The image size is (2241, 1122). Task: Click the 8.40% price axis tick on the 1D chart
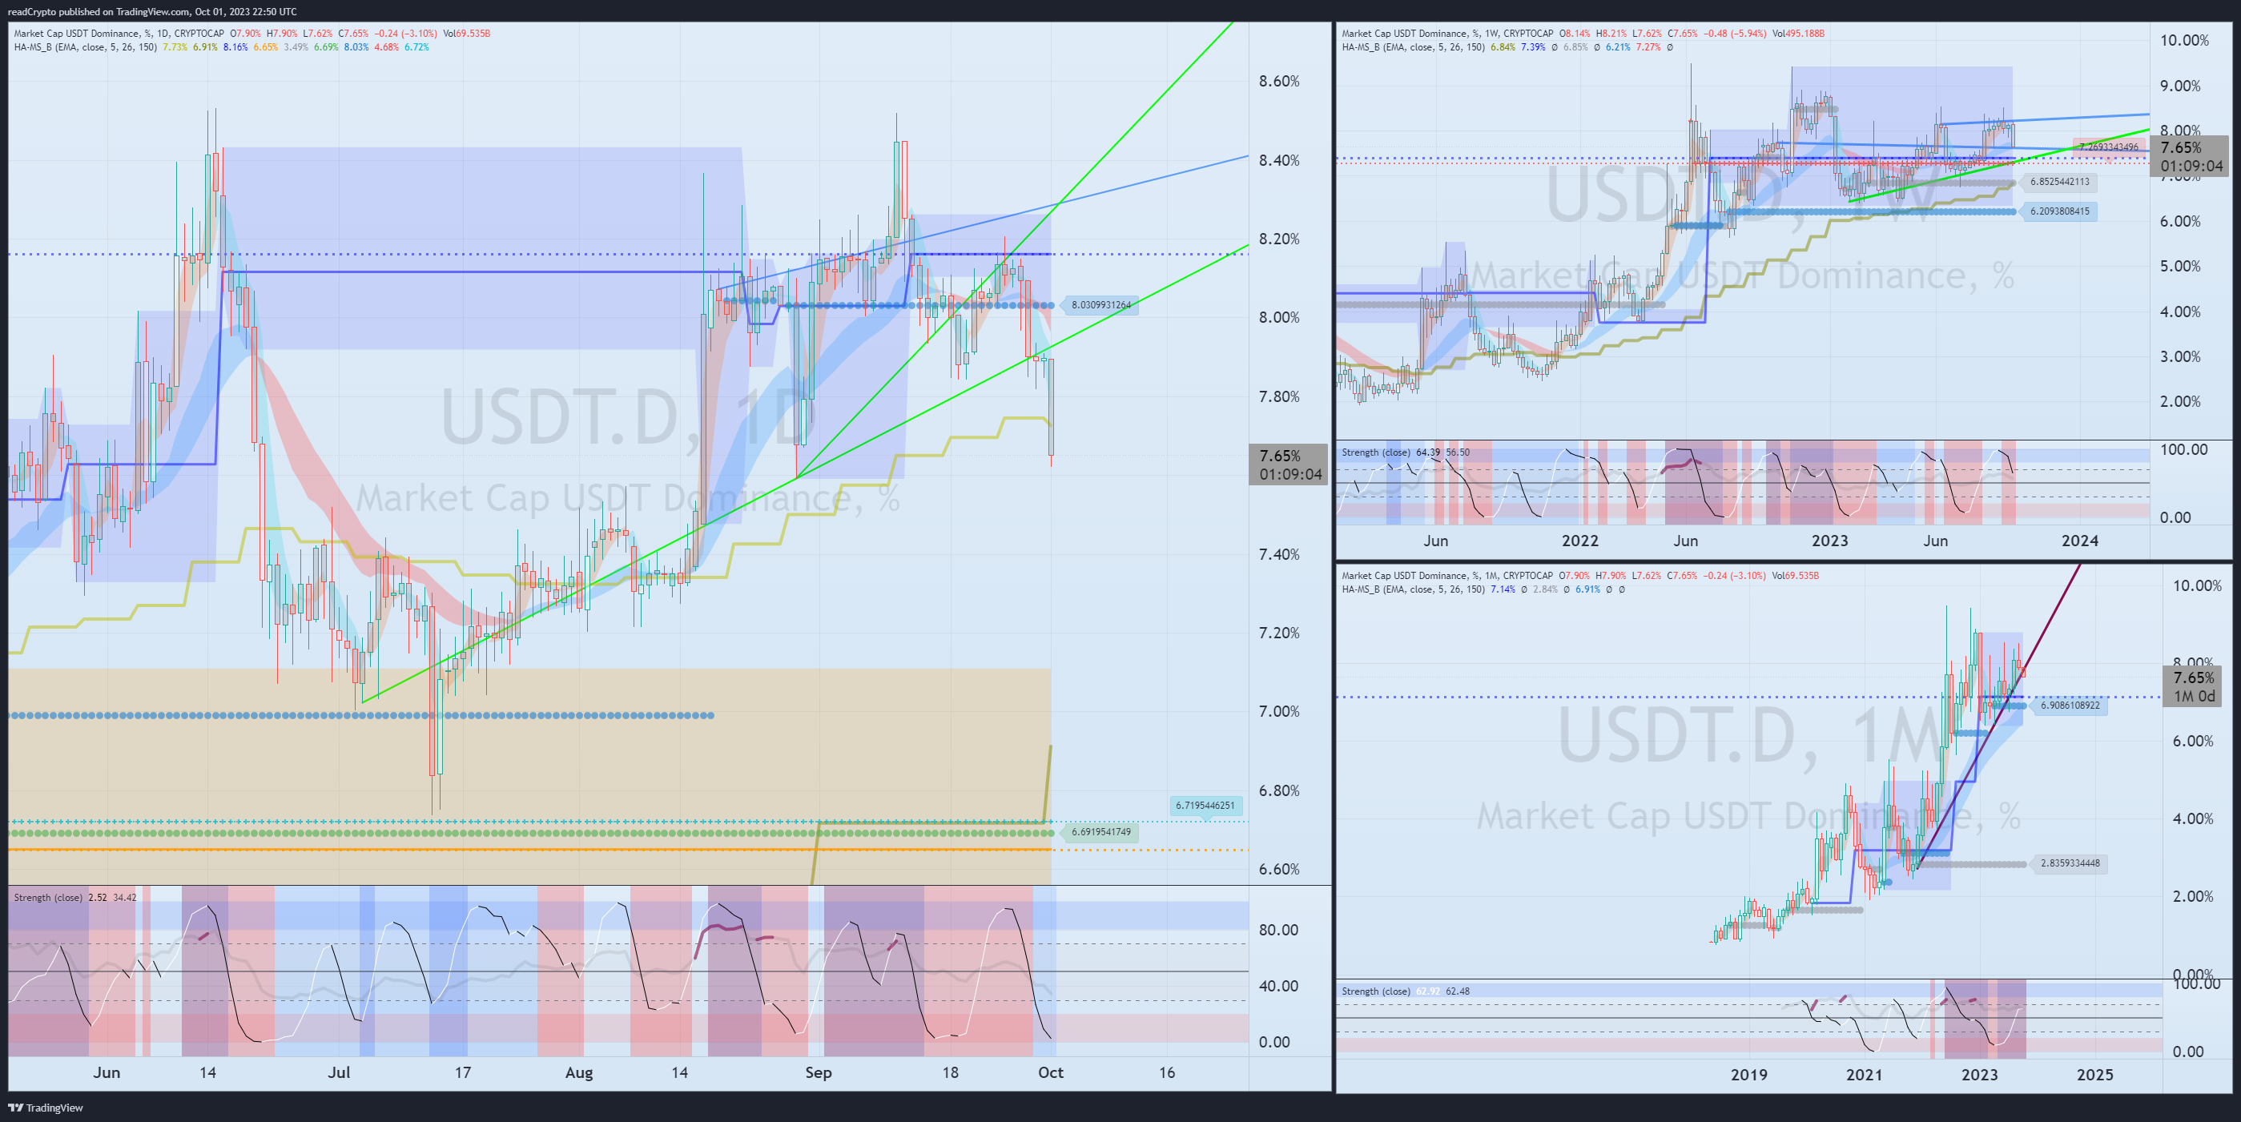(x=1279, y=160)
